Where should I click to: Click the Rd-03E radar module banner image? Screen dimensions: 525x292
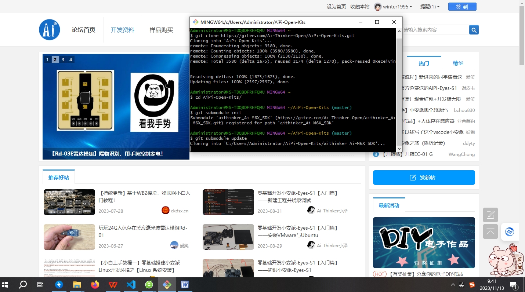[116, 107]
